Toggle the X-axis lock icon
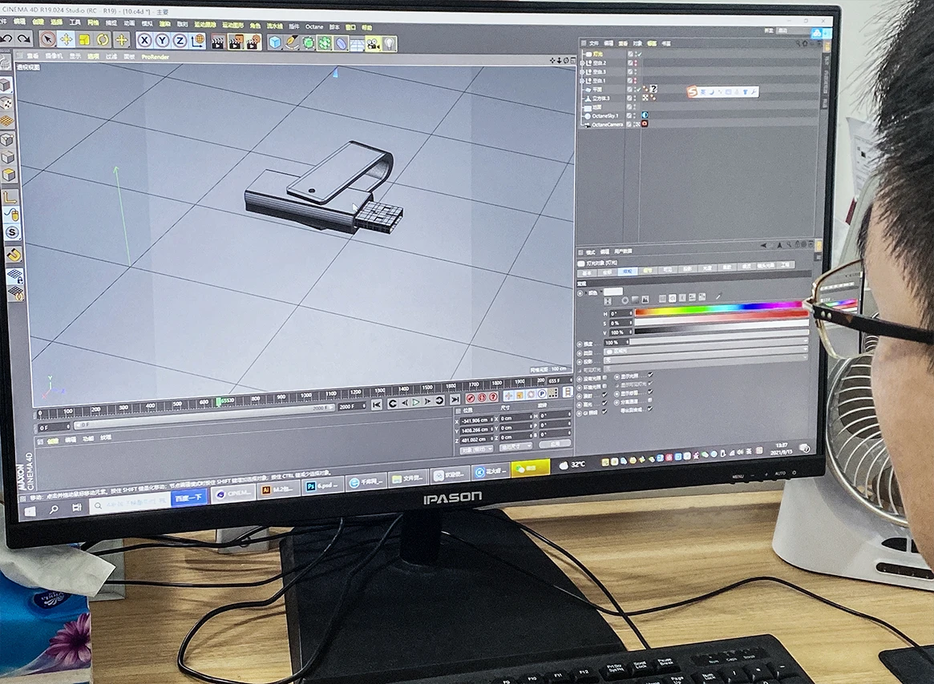Image resolution: width=934 pixels, height=684 pixels. (x=145, y=41)
